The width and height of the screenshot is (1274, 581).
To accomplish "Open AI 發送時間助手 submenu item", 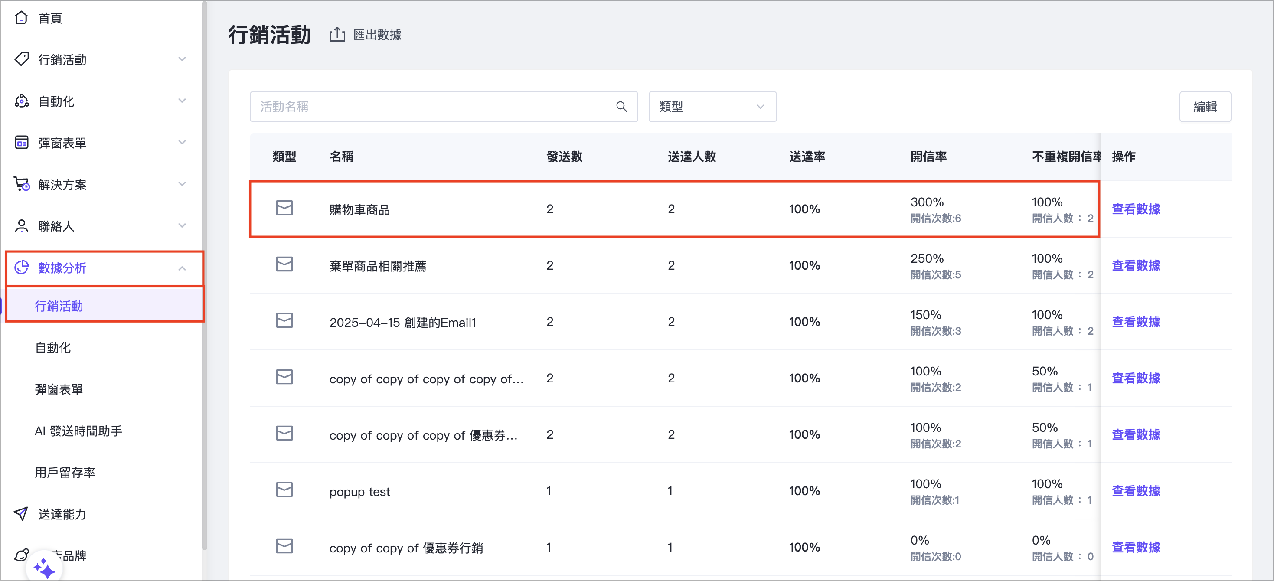I will (x=78, y=431).
